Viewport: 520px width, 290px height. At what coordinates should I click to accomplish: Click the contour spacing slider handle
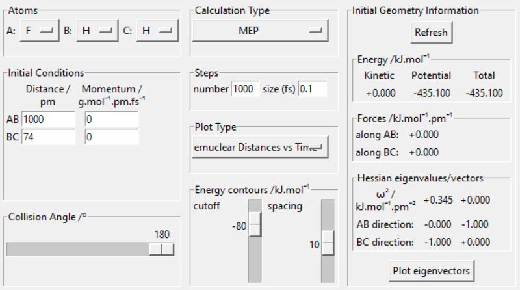pos(328,244)
